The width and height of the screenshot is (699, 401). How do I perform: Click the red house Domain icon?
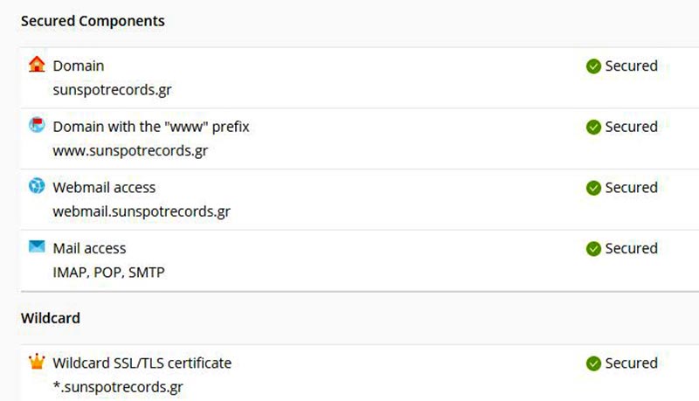[x=37, y=65]
